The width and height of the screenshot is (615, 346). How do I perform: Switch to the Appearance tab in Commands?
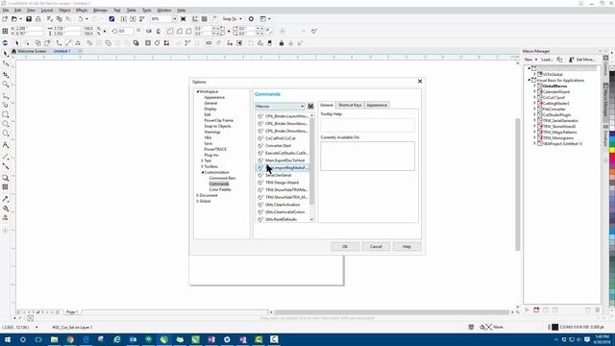tap(377, 105)
